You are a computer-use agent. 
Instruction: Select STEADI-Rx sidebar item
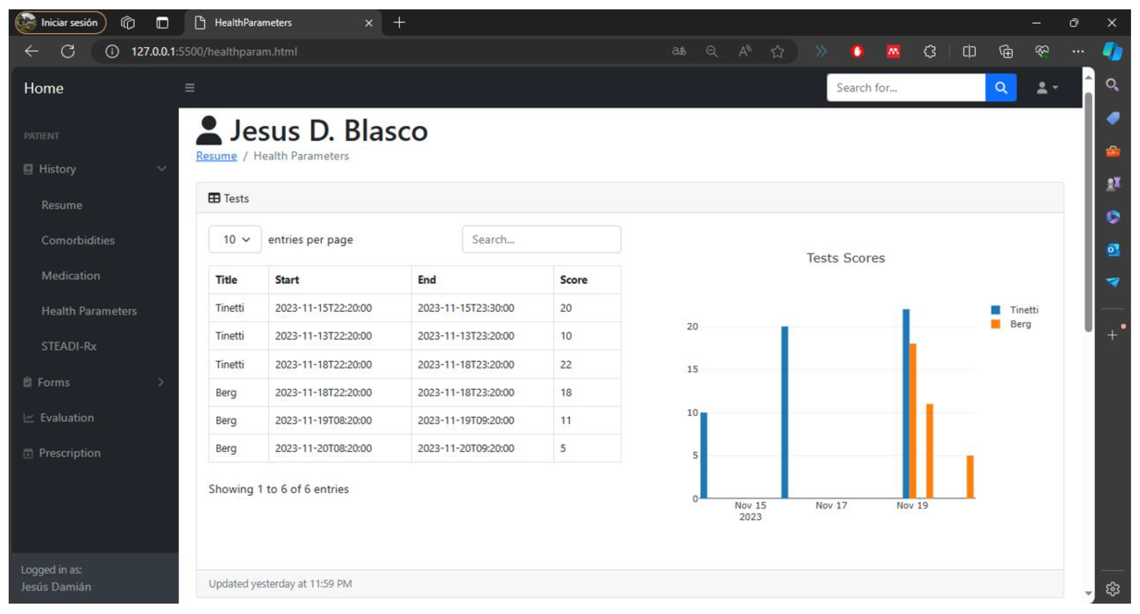pyautogui.click(x=69, y=346)
